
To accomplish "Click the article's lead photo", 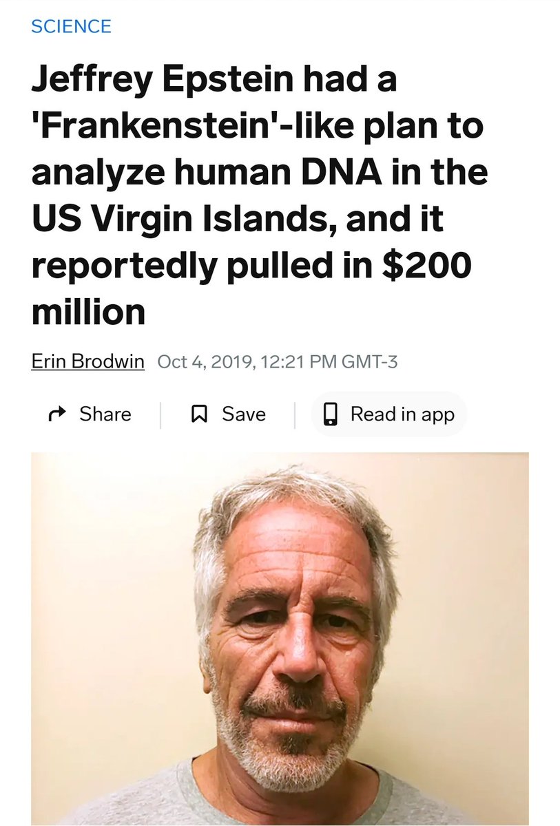I will point(280,619).
